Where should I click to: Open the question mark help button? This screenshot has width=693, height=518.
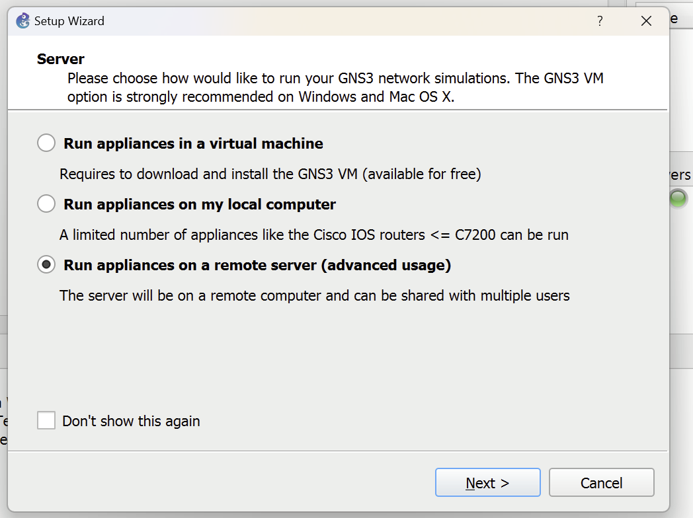600,20
